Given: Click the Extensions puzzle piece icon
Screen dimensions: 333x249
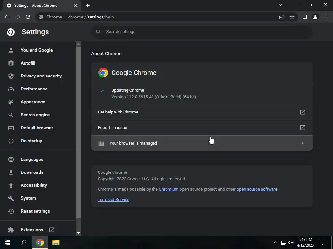Looking at the screenshot, I should pyautogui.click(x=11, y=230).
